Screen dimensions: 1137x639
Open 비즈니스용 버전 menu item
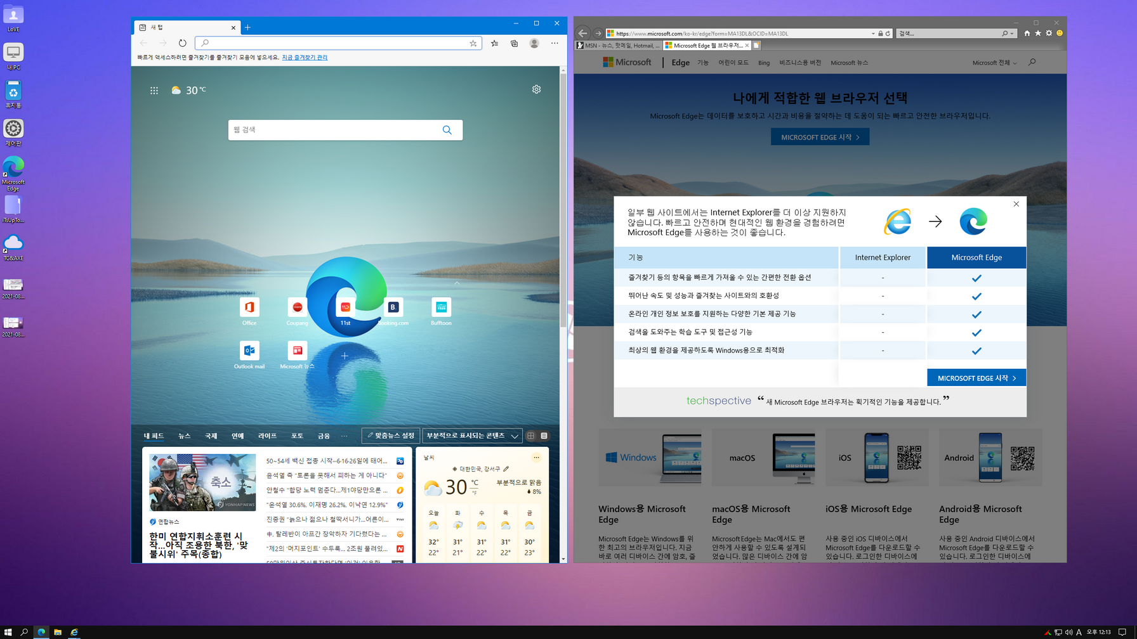pyautogui.click(x=799, y=63)
